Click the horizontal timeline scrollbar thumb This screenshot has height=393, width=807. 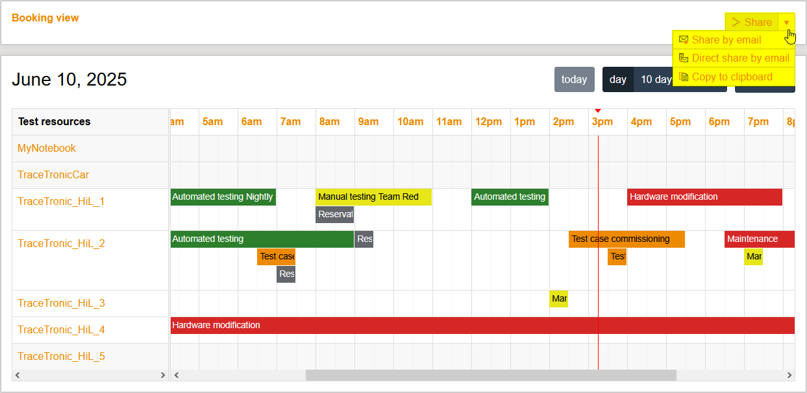pyautogui.click(x=490, y=375)
